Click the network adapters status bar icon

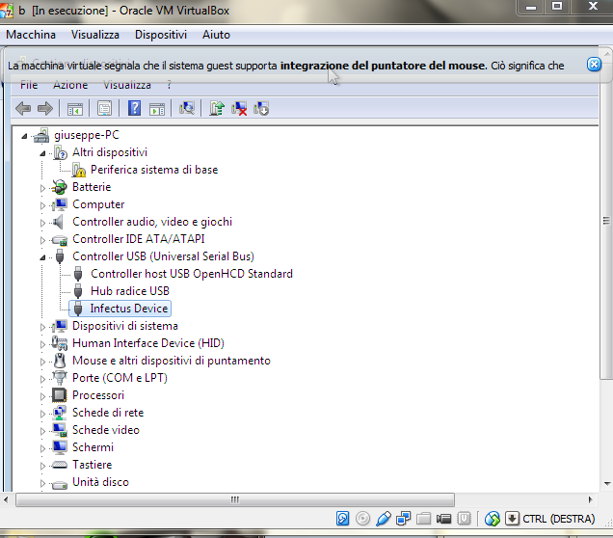coord(404,519)
